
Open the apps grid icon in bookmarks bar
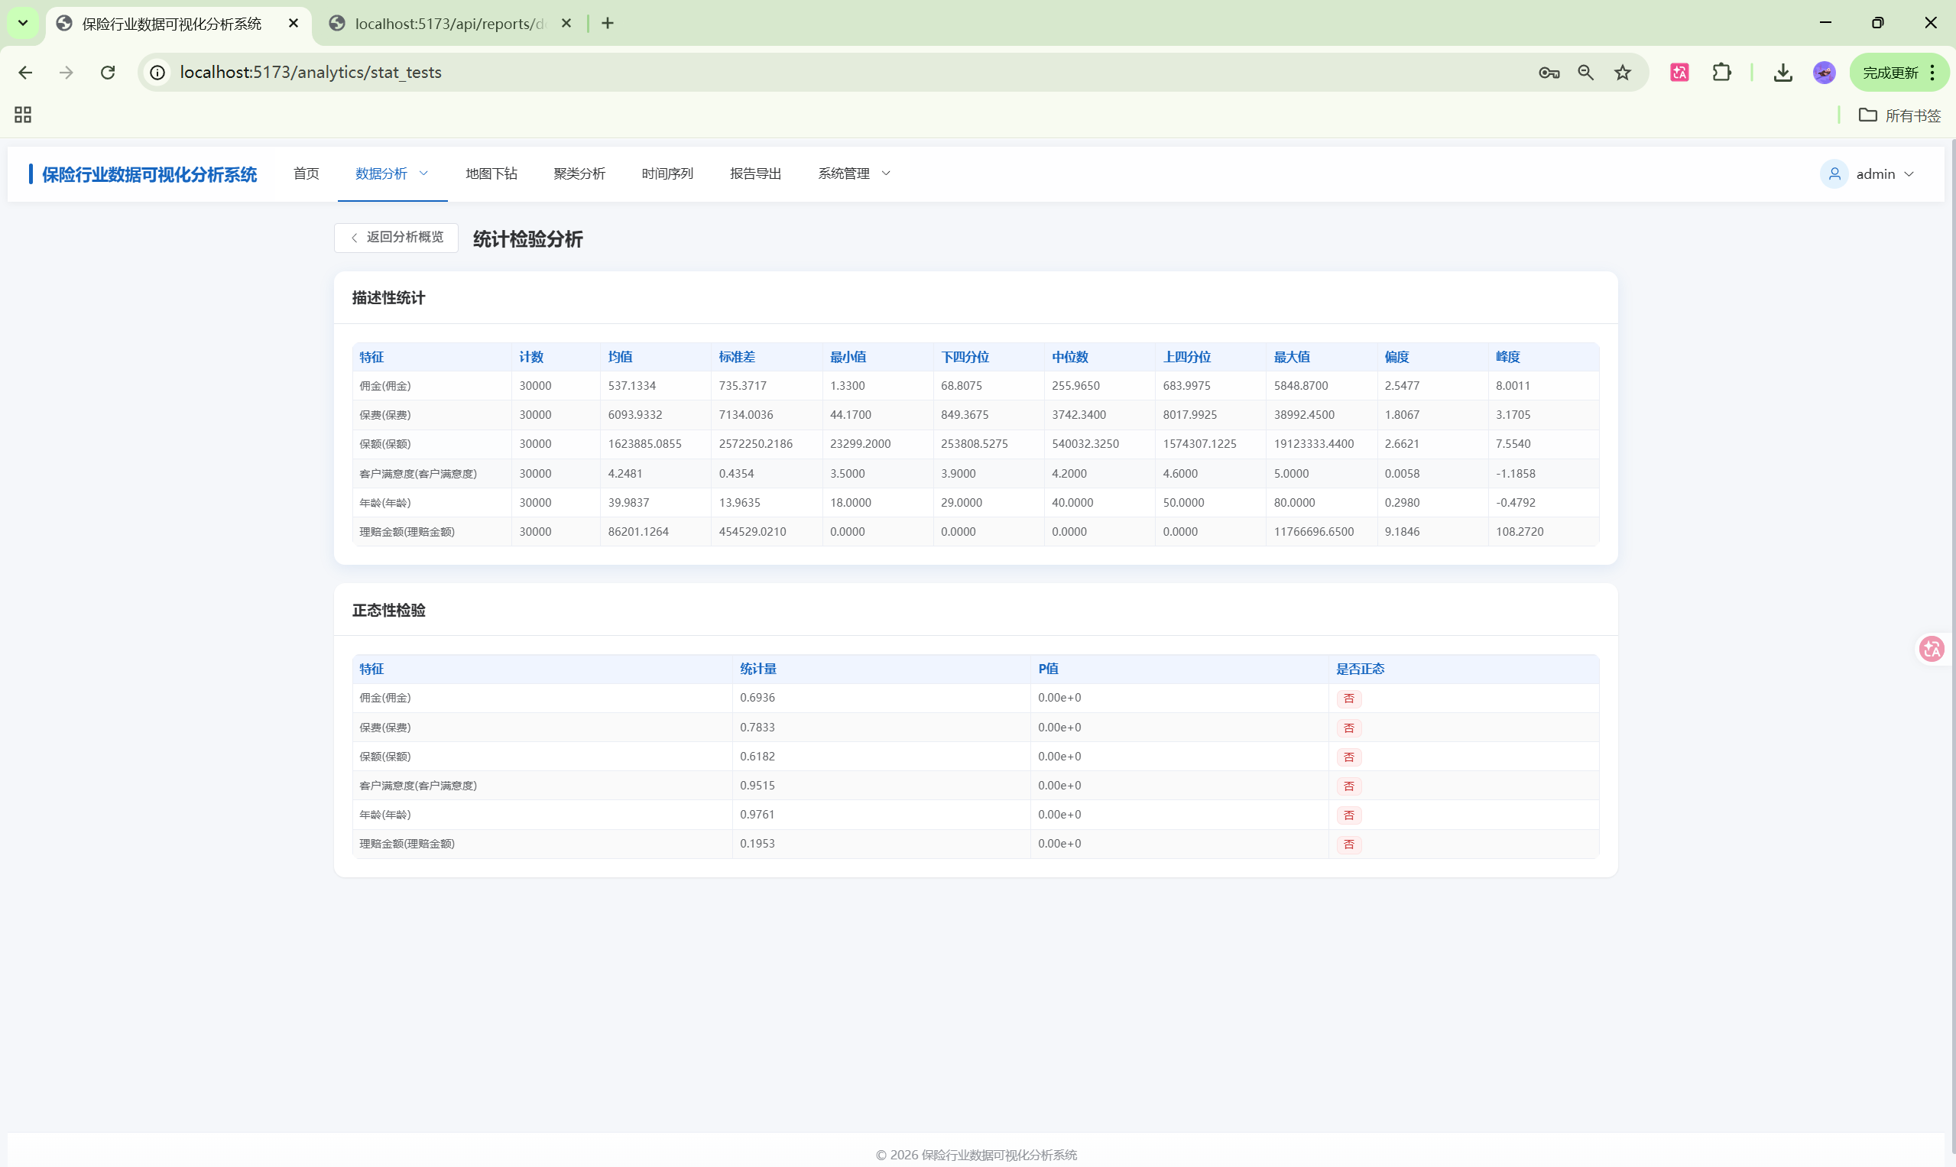[x=23, y=115]
